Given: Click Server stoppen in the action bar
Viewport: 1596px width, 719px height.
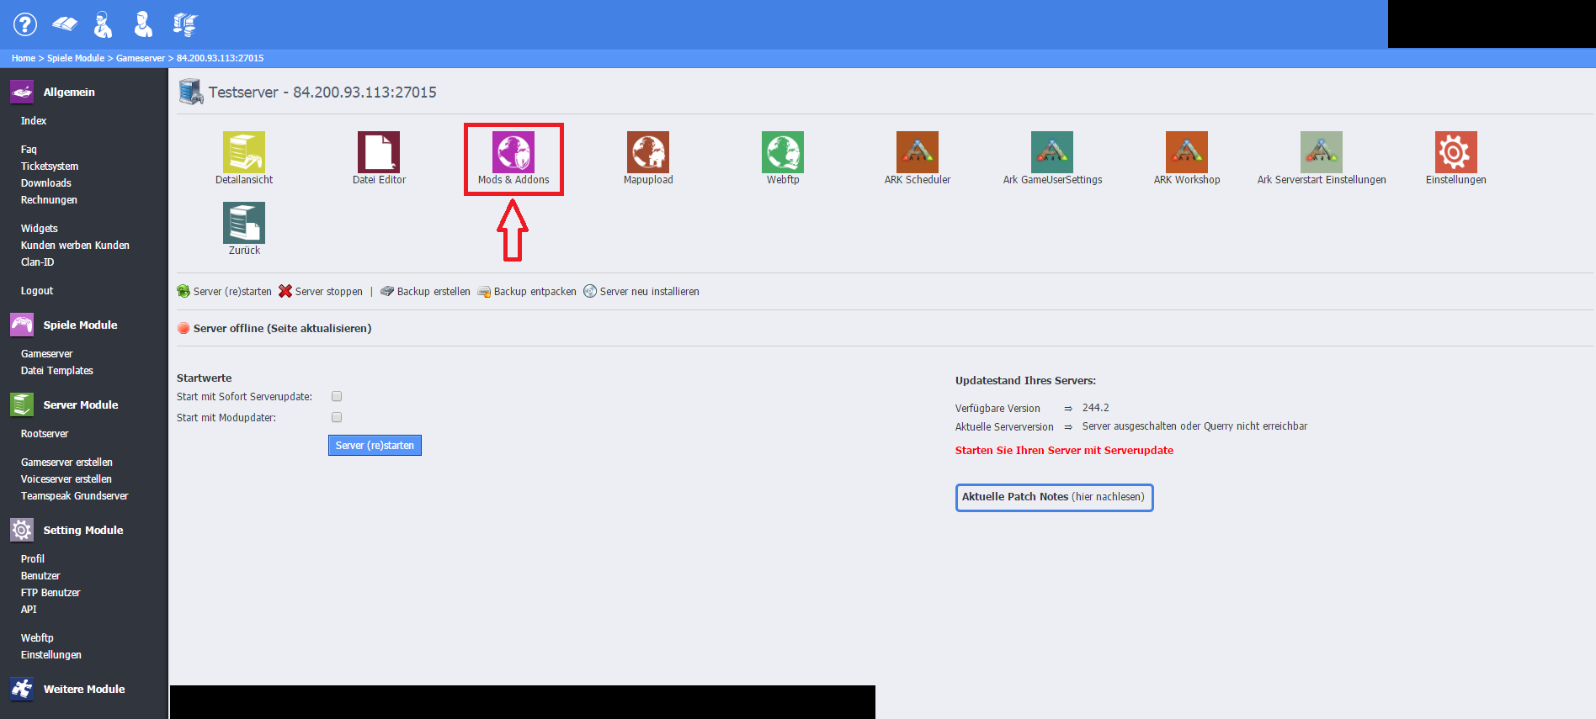Looking at the screenshot, I should (x=321, y=292).
